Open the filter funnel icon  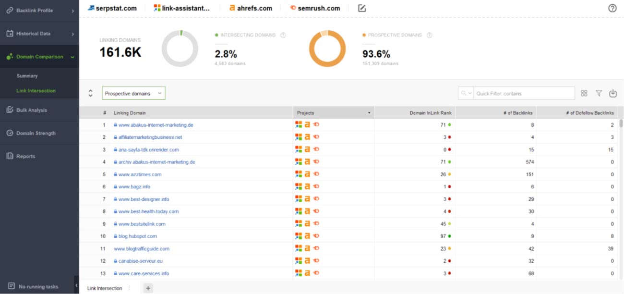[x=599, y=93]
